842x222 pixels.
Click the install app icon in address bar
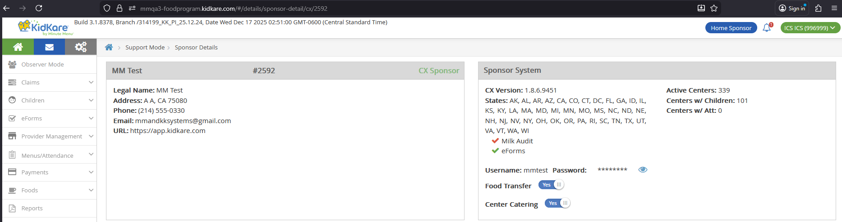[x=701, y=8]
